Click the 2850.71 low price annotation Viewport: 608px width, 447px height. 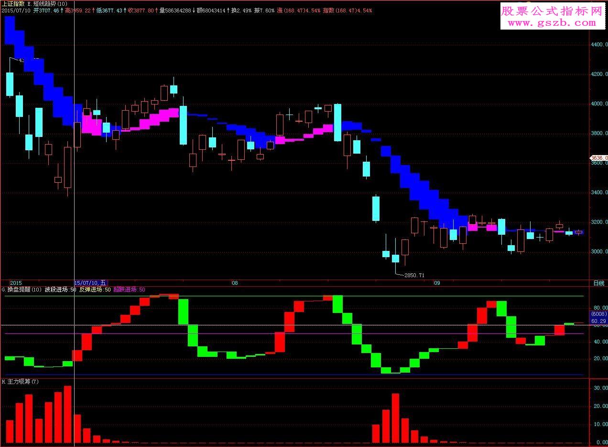point(414,275)
